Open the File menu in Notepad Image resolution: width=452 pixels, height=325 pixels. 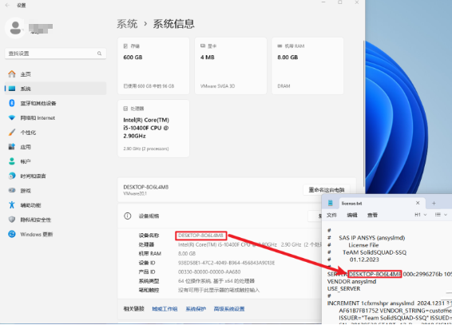tap(331, 216)
